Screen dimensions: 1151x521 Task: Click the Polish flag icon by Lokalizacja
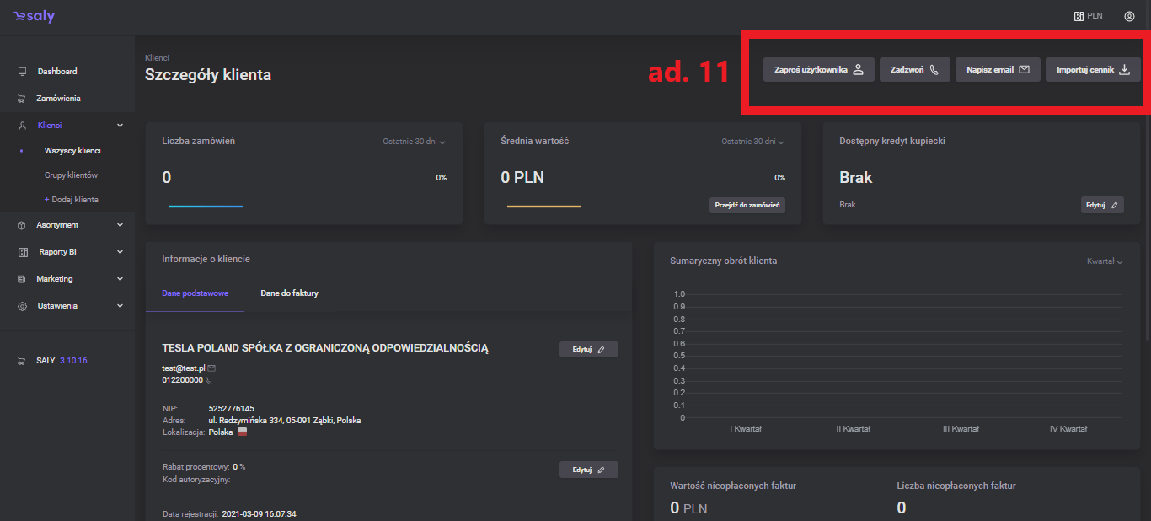[x=242, y=432]
